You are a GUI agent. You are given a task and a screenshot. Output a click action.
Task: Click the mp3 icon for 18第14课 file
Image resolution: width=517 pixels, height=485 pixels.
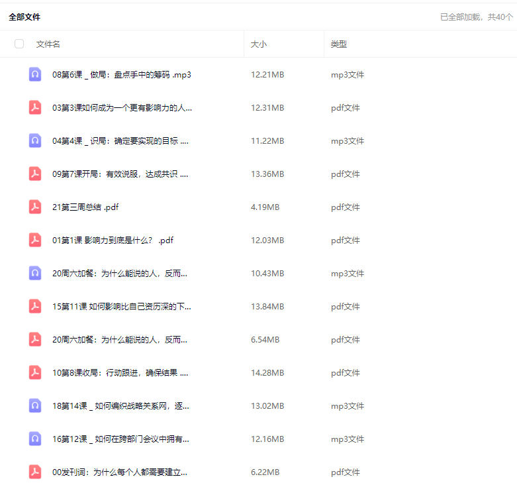click(x=35, y=405)
